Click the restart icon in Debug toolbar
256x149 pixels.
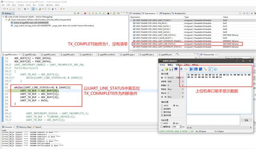(114, 13)
